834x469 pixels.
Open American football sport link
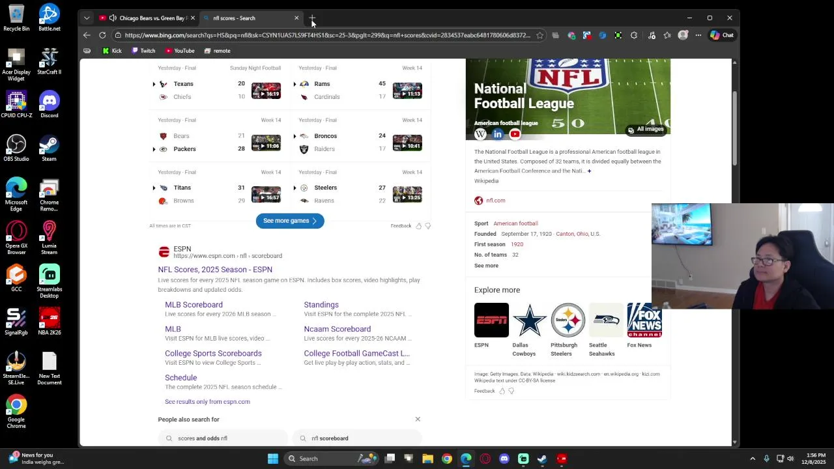point(515,223)
